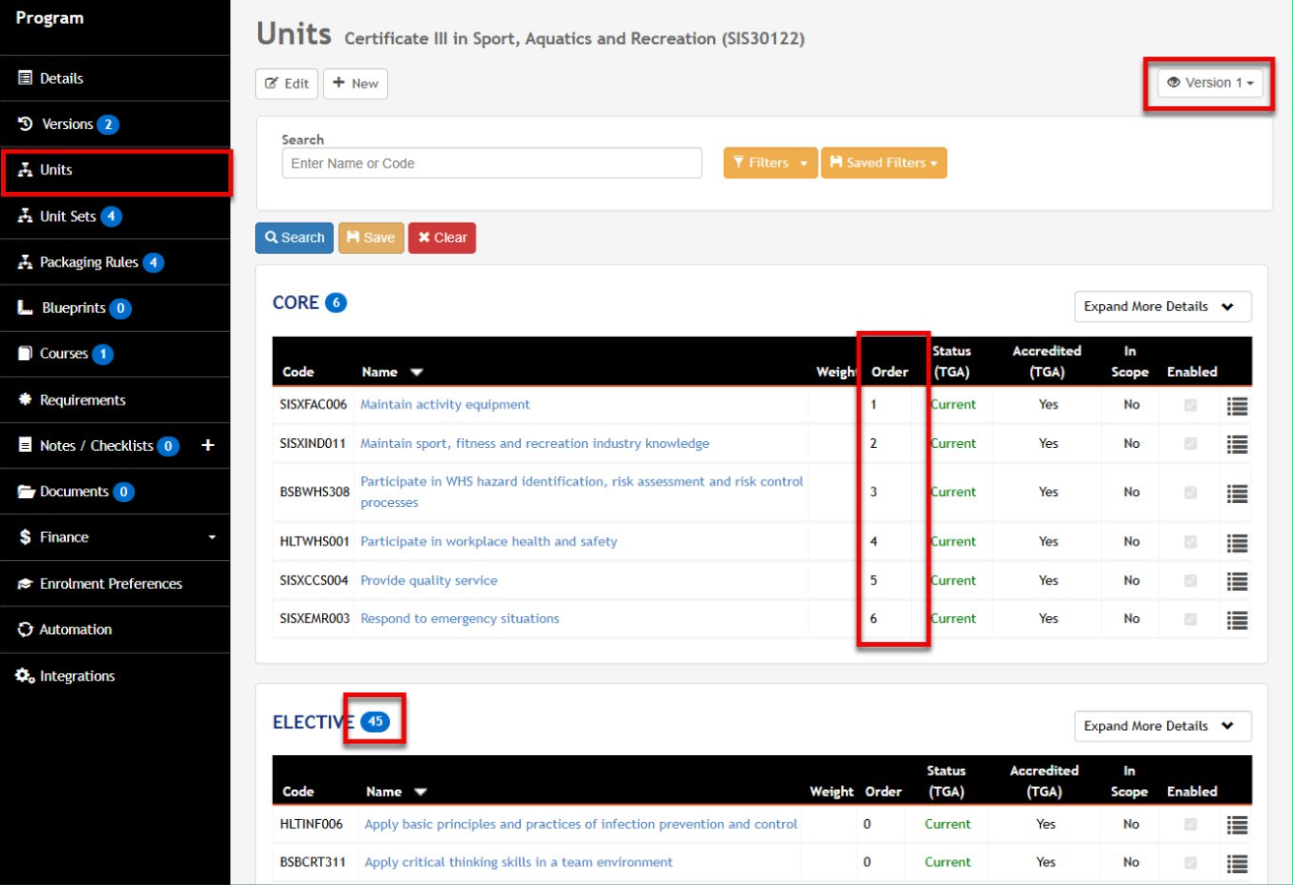Open row menu icon for HLTINF006
Screen dimensions: 1293x885
click(x=1237, y=825)
